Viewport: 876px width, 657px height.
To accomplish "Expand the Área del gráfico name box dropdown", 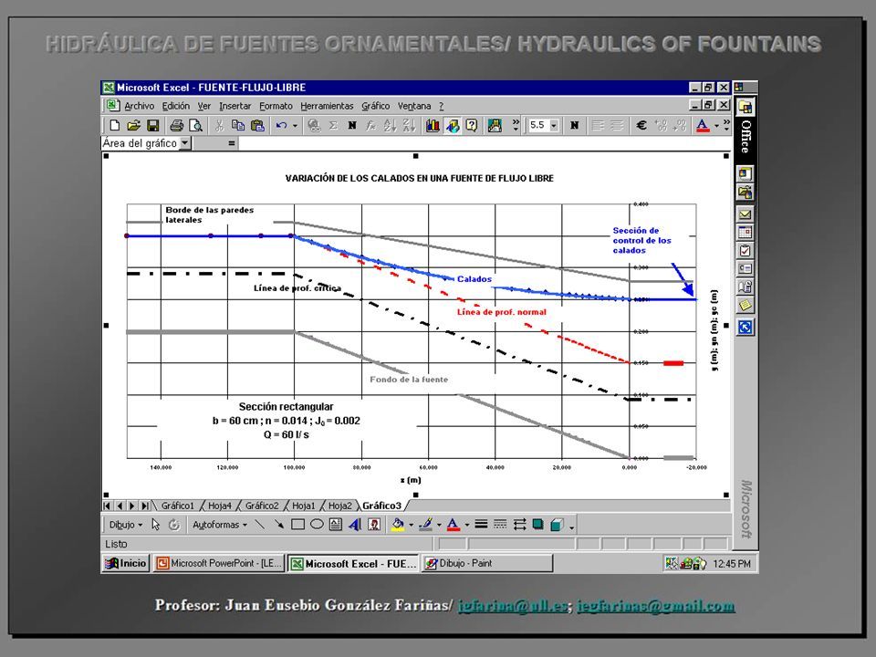I will [185, 143].
